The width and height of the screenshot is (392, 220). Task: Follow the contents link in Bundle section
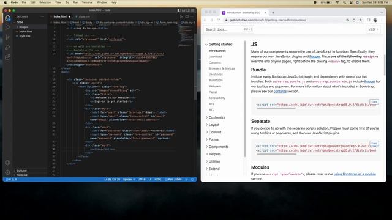pyautogui.click(x=280, y=91)
